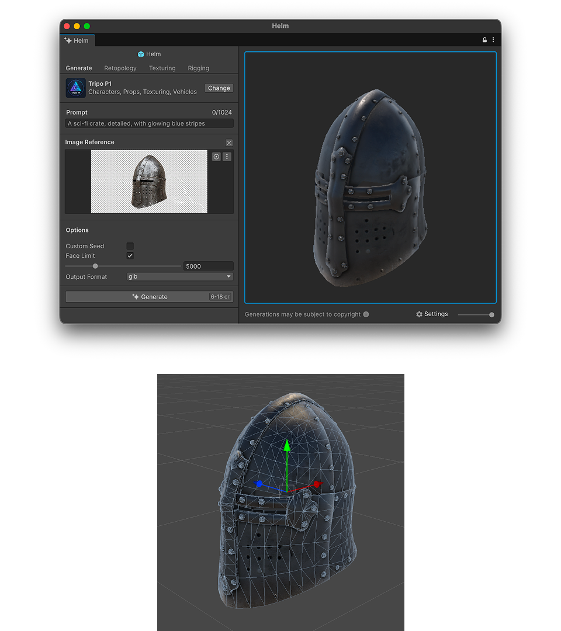Switch to the Generate tab
This screenshot has width=561, height=631.
[x=79, y=68]
